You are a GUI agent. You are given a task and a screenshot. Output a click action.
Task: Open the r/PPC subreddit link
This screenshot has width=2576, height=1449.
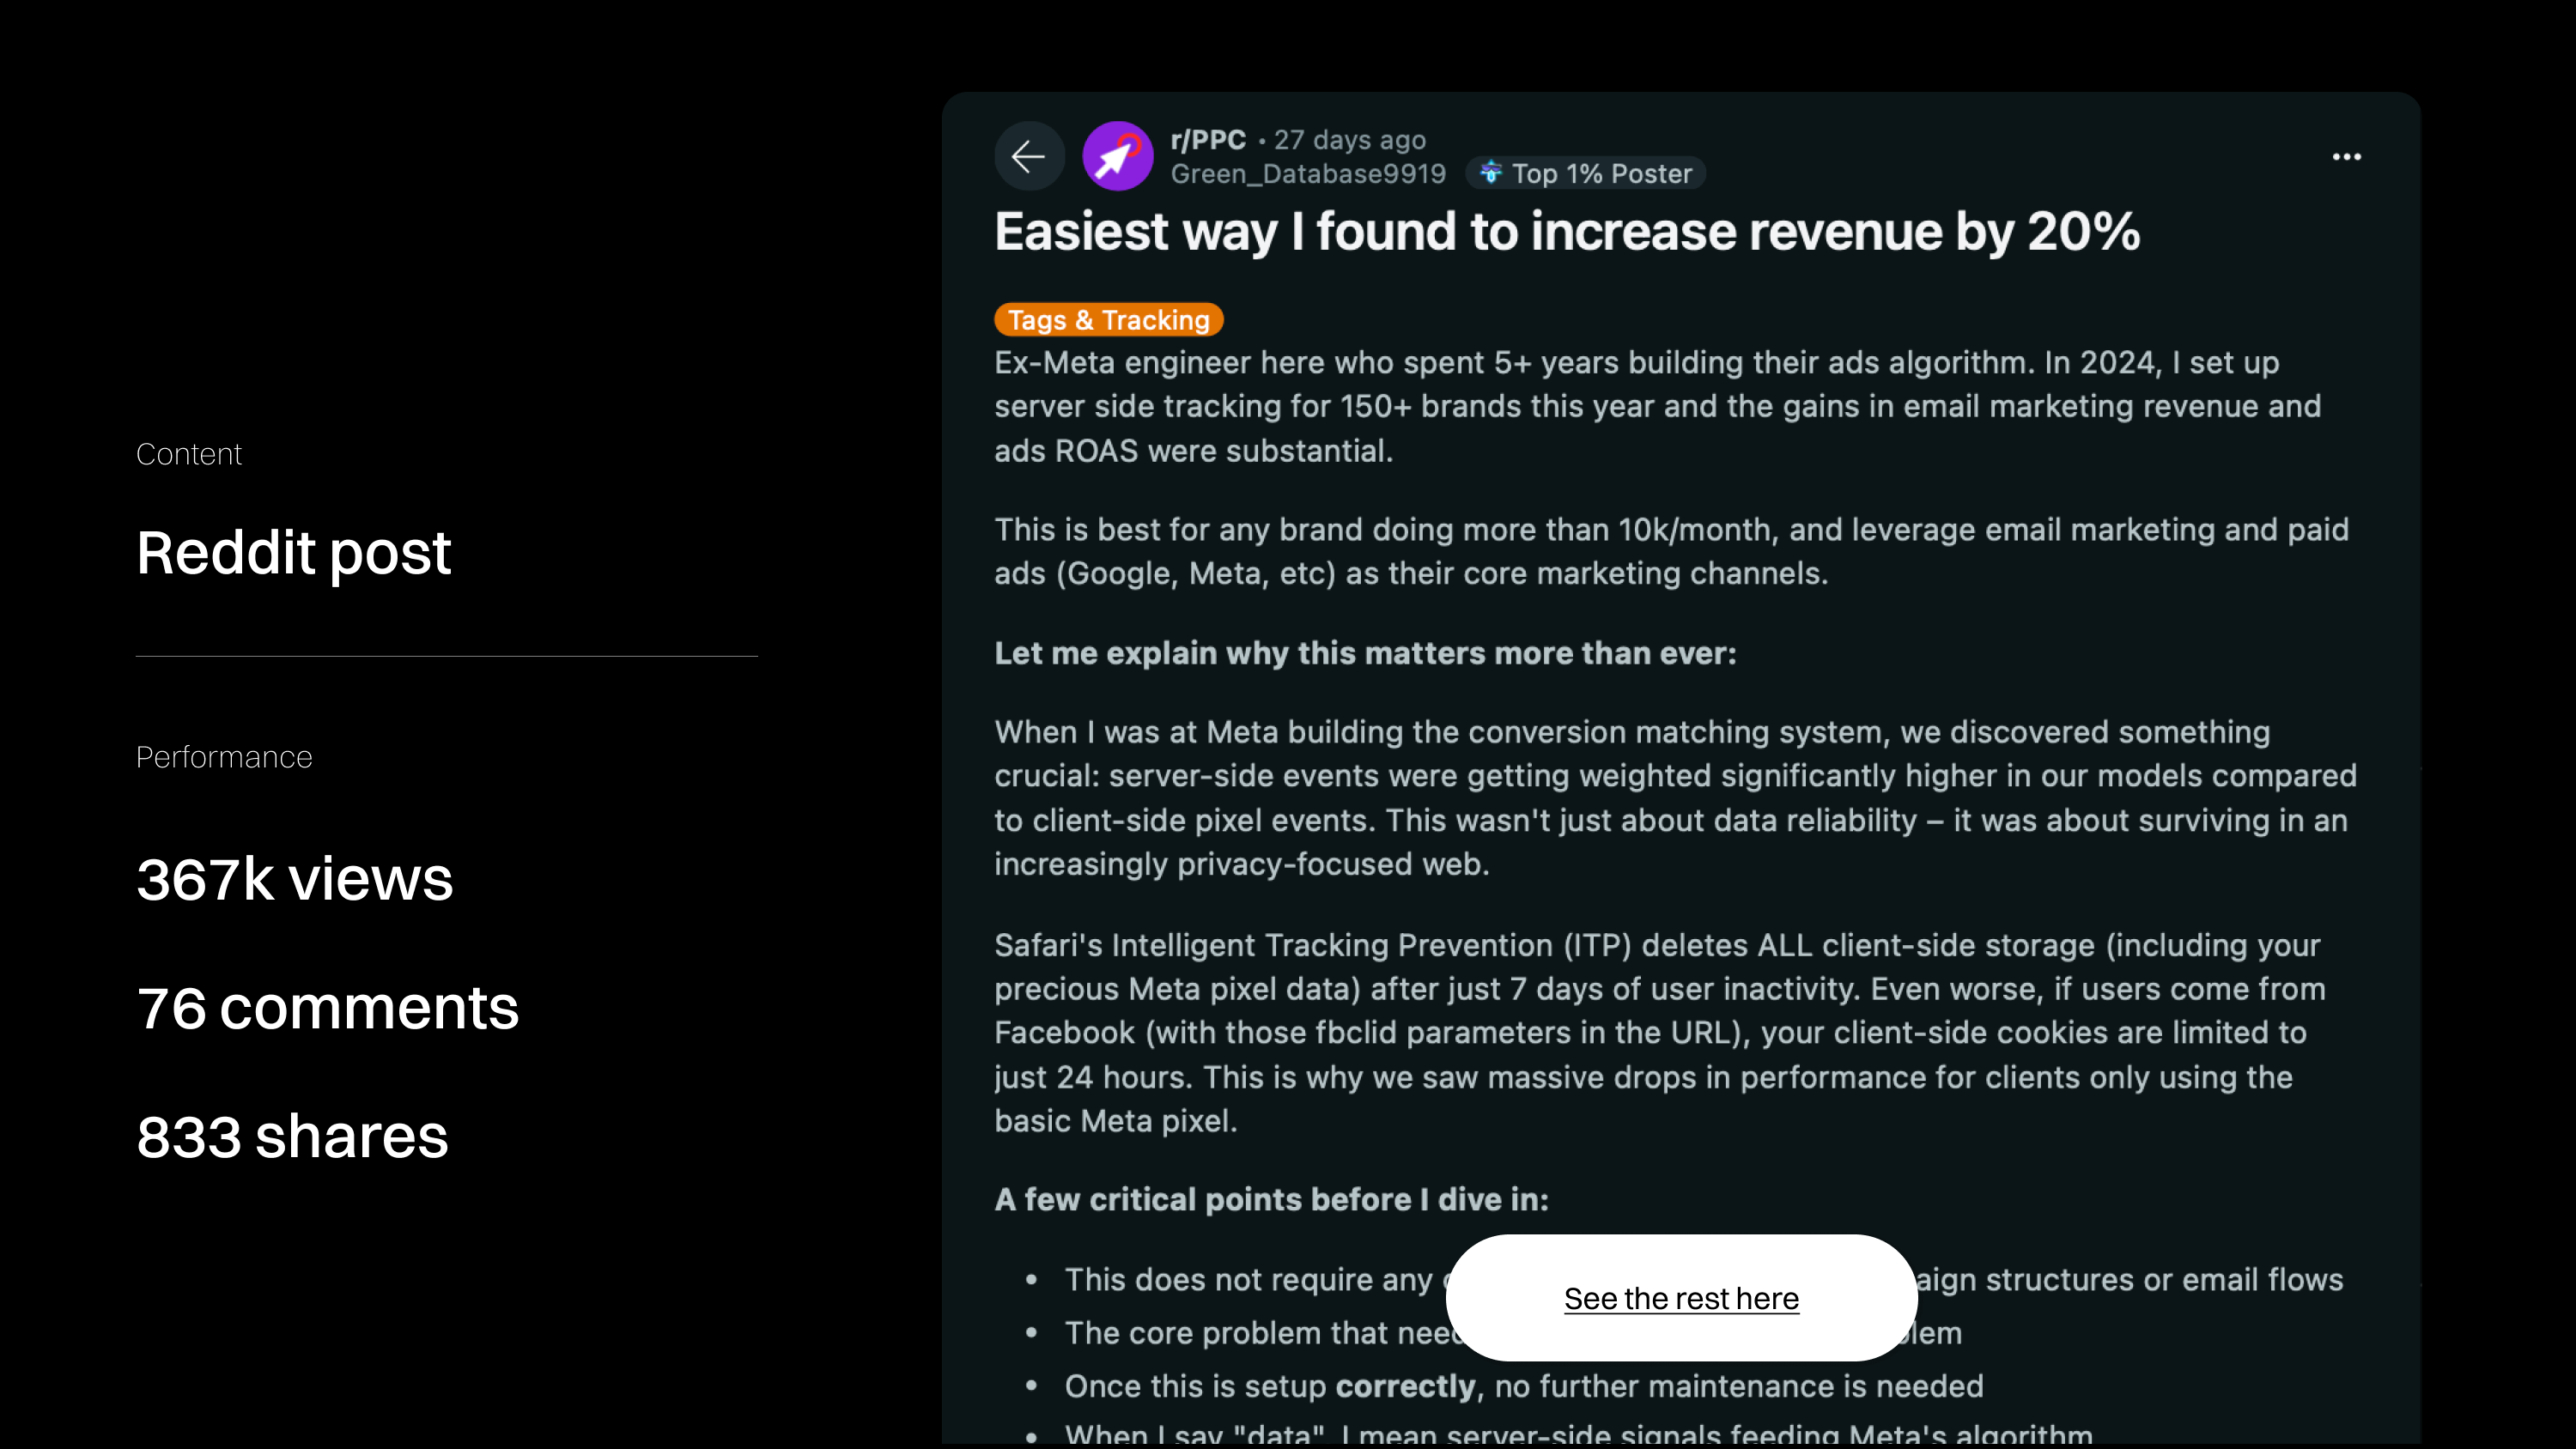pos(1208,140)
